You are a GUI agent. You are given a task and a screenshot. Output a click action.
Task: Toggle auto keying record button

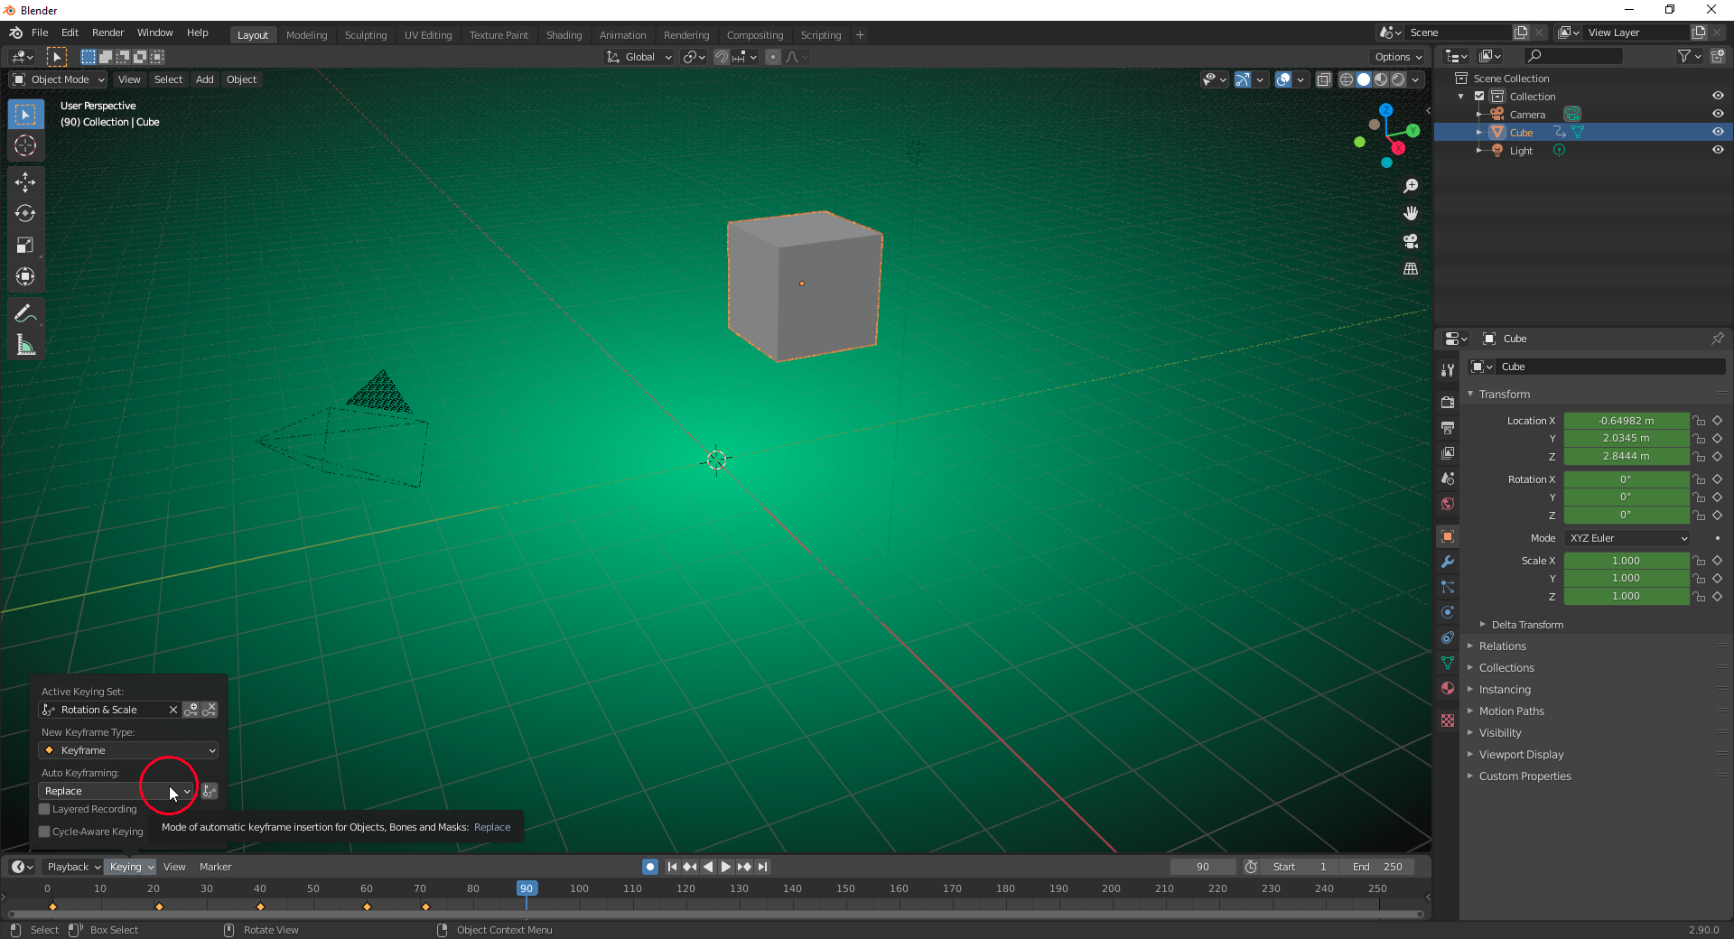650,867
